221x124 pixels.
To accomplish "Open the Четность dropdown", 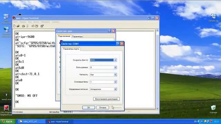I will pos(115,75).
